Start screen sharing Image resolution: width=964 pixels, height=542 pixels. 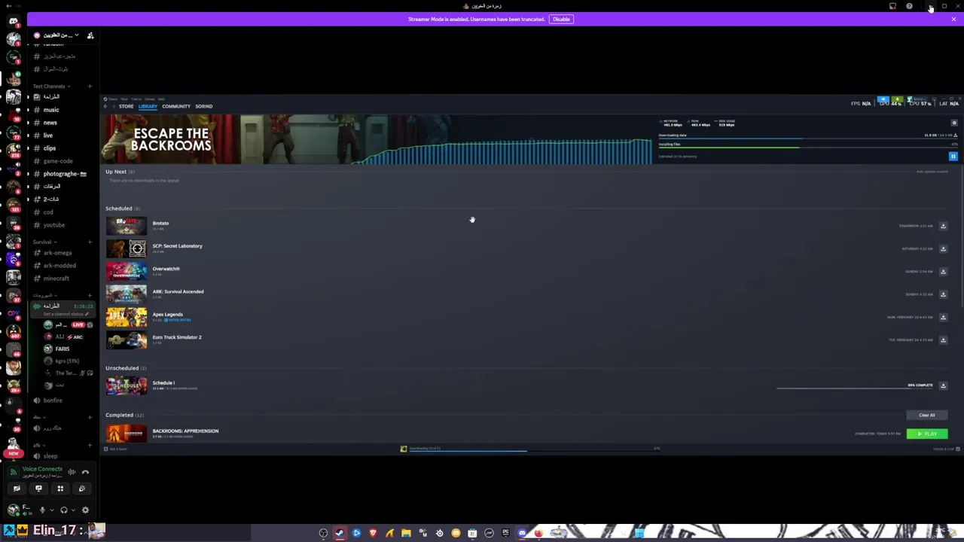point(38,489)
